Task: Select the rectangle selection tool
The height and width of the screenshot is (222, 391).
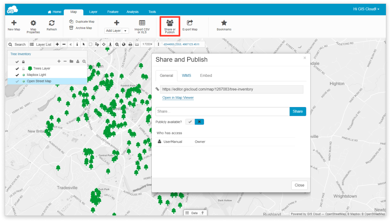Action: (90, 44)
